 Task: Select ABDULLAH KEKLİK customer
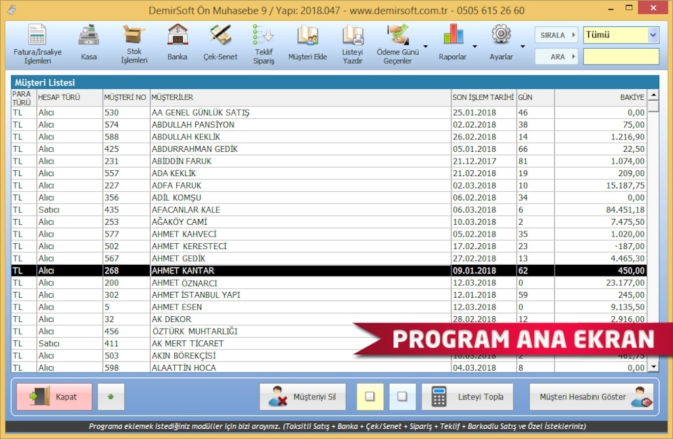point(329,137)
